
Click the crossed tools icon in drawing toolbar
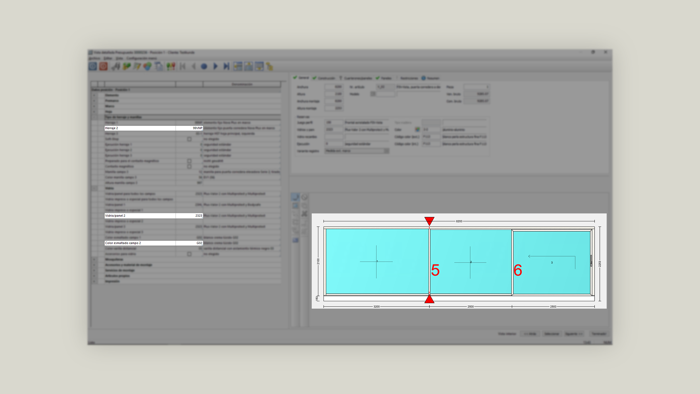(304, 214)
